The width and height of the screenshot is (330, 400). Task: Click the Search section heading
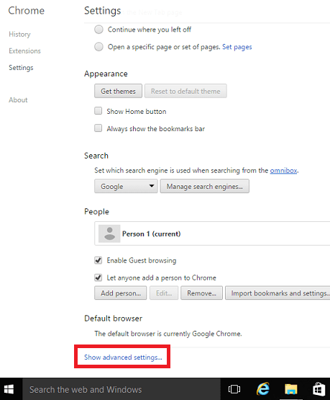(96, 156)
